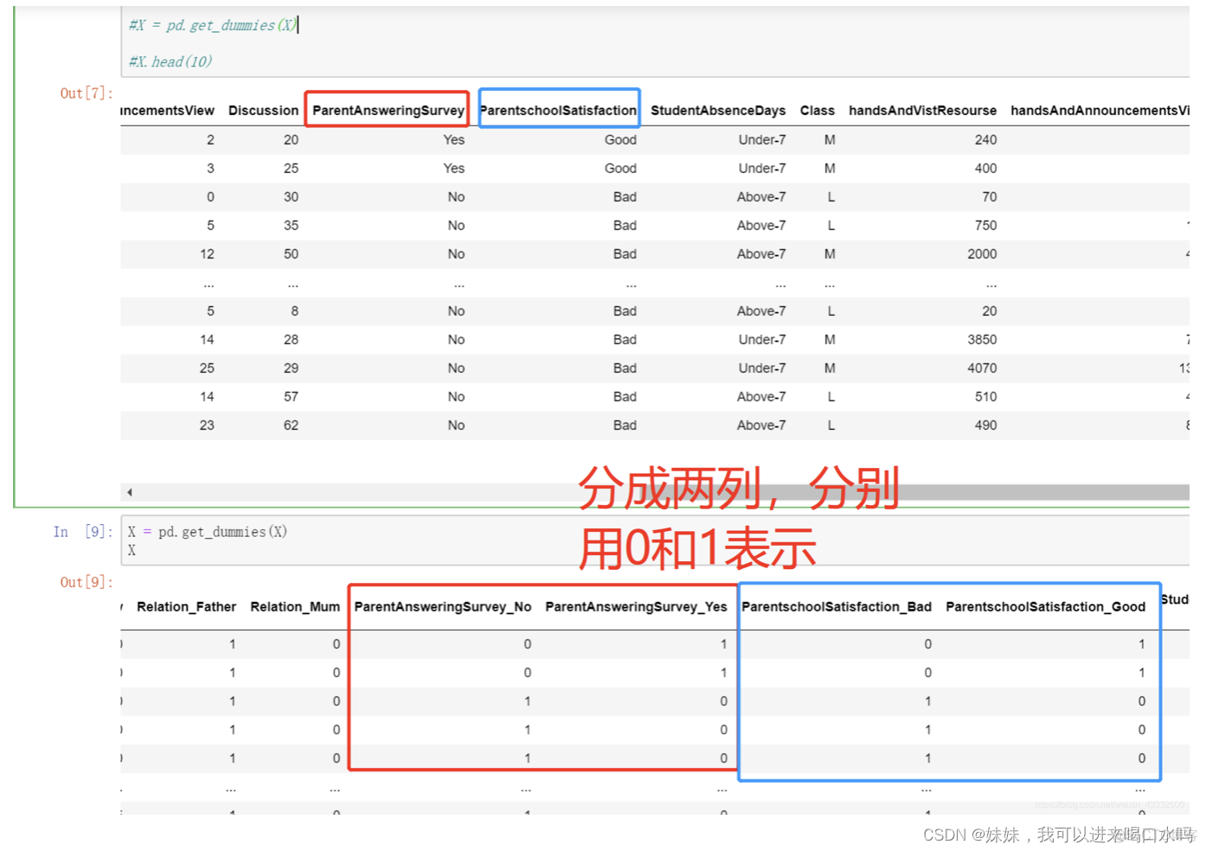Click Discussion value 35
This screenshot has height=851, width=1206.
(291, 226)
